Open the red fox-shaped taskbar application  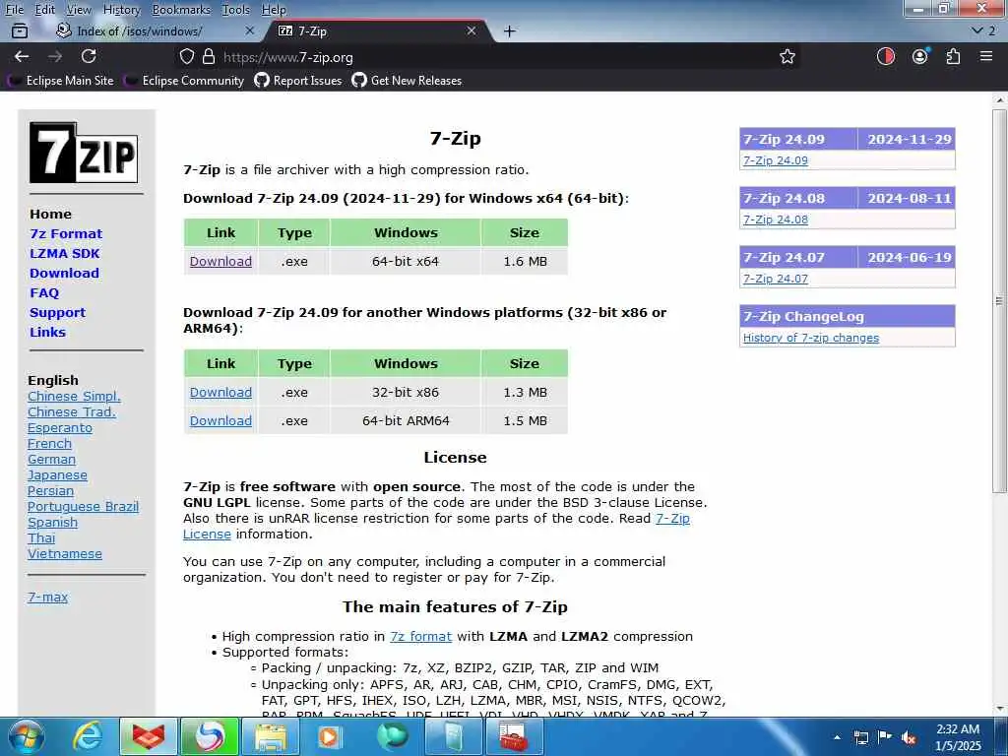click(148, 736)
